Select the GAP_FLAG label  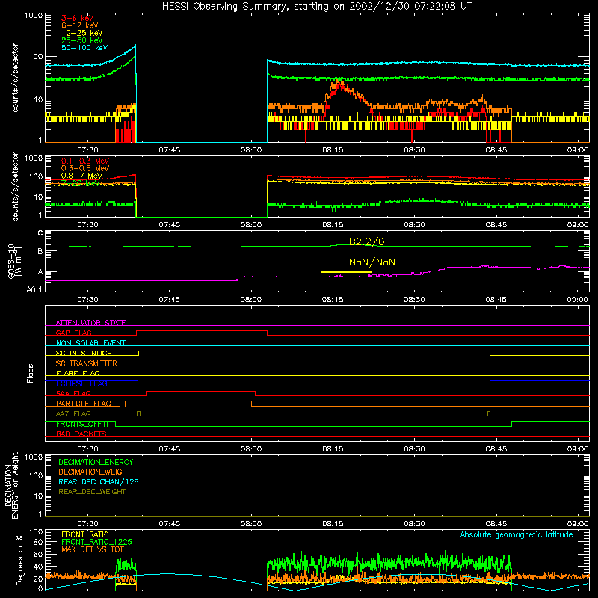[73, 333]
